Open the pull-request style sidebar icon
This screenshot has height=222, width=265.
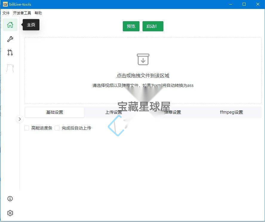(10, 53)
